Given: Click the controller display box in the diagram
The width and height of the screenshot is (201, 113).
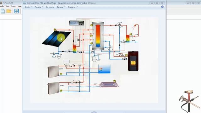Looking at the screenshot, I should tap(77, 23).
